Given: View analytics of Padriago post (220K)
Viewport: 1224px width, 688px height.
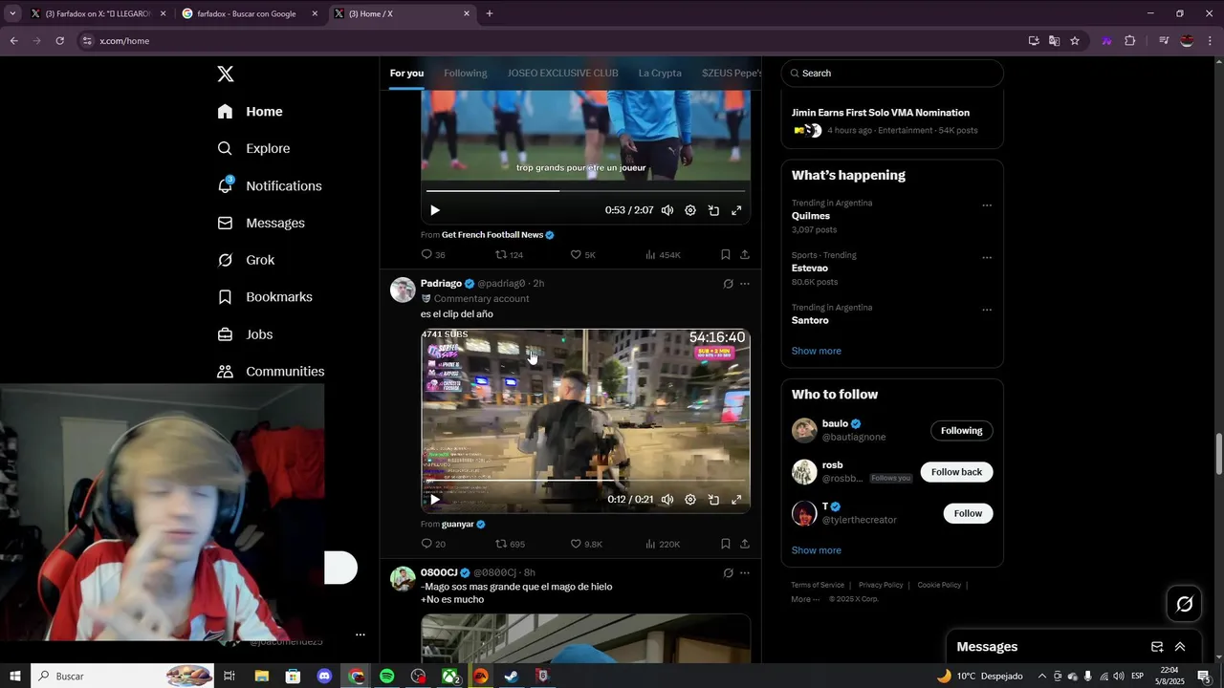Looking at the screenshot, I should coord(663,544).
